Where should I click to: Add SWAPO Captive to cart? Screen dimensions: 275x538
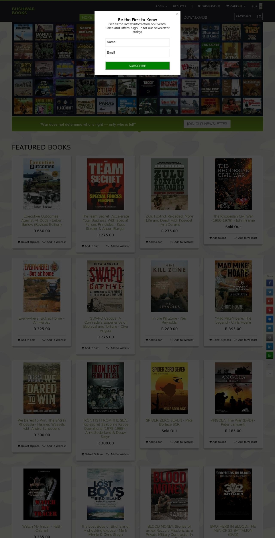pyautogui.click(x=90, y=348)
